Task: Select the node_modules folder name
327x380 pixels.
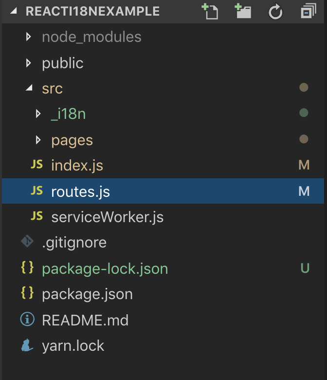Action: (92, 38)
